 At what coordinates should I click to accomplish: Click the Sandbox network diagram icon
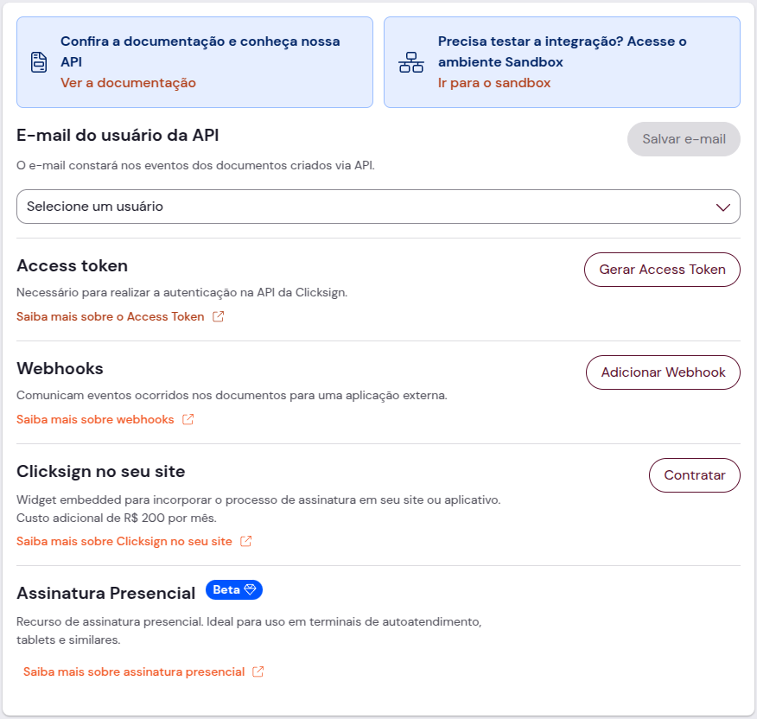pos(410,62)
